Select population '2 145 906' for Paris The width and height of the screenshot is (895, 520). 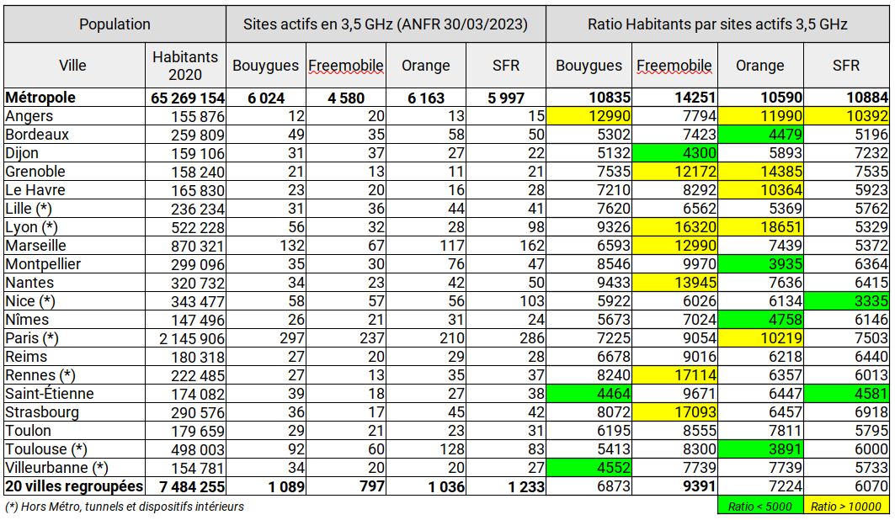point(185,338)
